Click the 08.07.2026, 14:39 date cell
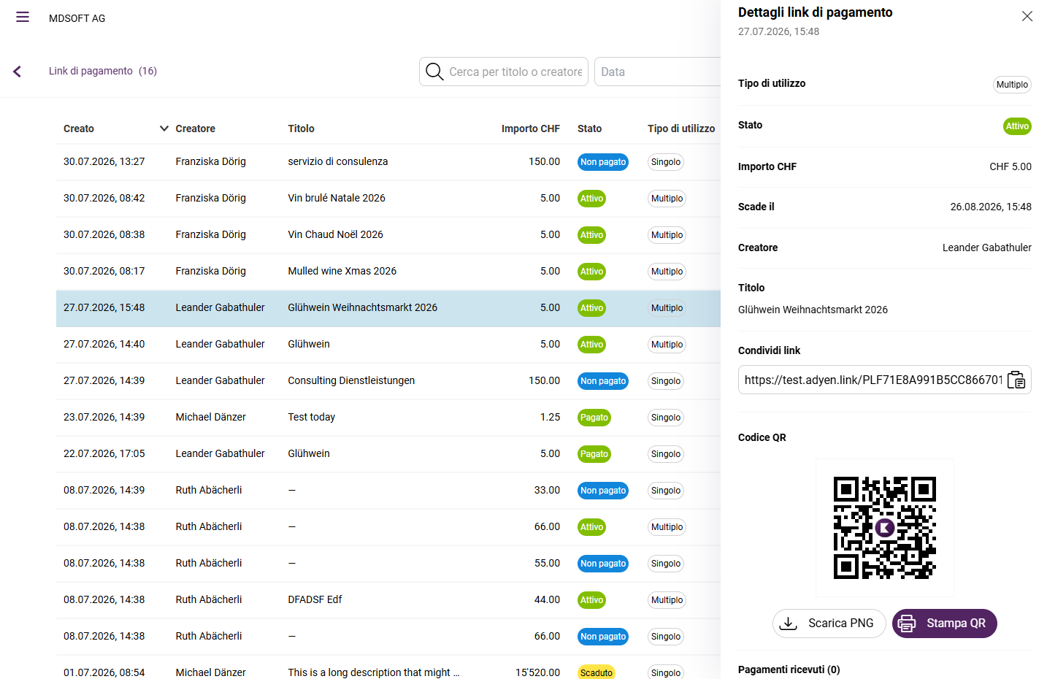The width and height of the screenshot is (1047, 679). pyautogui.click(x=104, y=490)
